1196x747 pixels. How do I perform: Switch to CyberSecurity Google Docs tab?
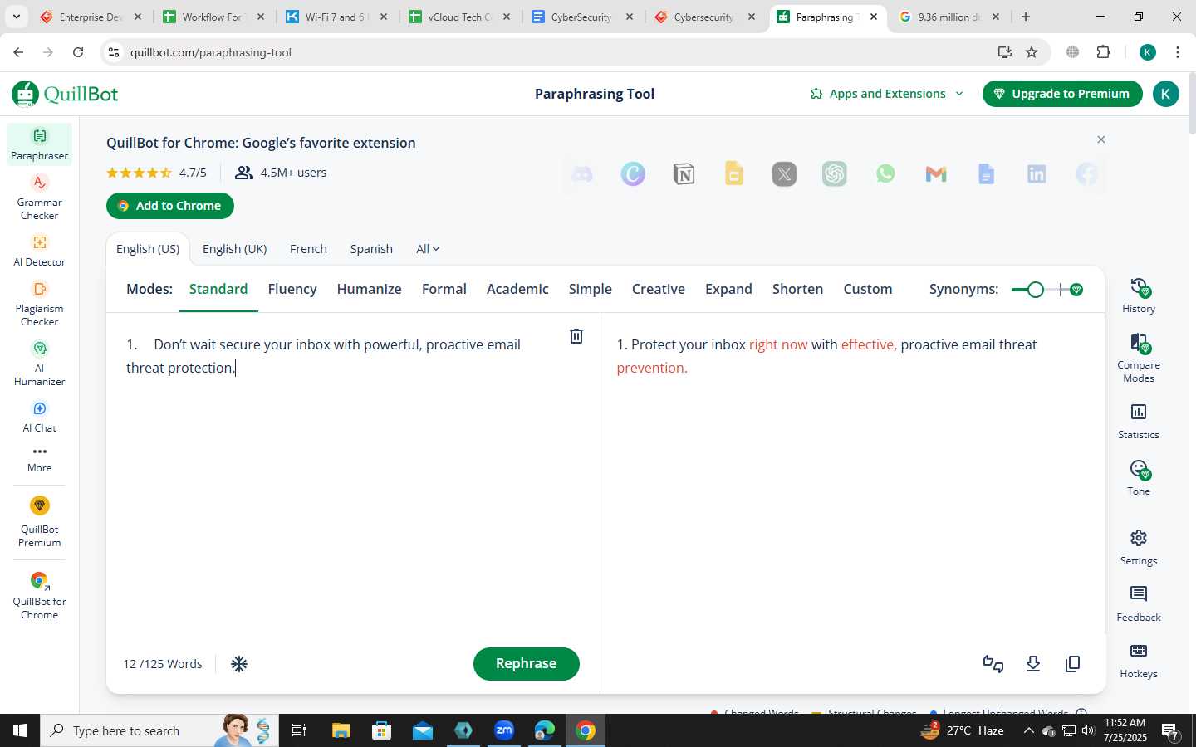point(581,17)
